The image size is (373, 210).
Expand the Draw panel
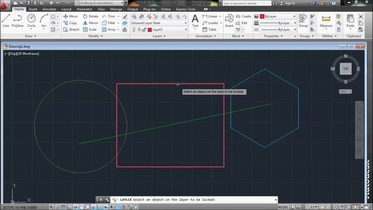[30, 36]
